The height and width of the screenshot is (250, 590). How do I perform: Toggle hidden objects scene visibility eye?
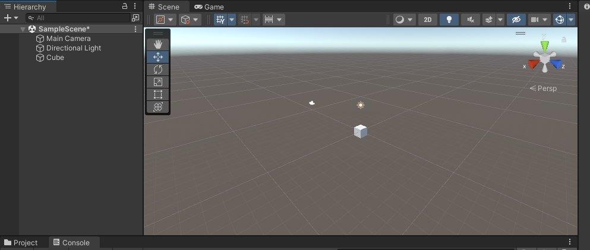coord(516,20)
